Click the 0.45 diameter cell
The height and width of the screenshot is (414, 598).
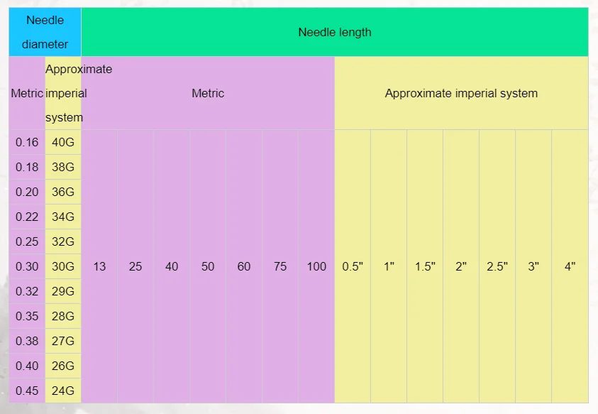point(27,391)
